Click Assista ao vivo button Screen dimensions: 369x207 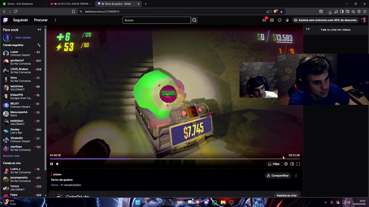286,195
